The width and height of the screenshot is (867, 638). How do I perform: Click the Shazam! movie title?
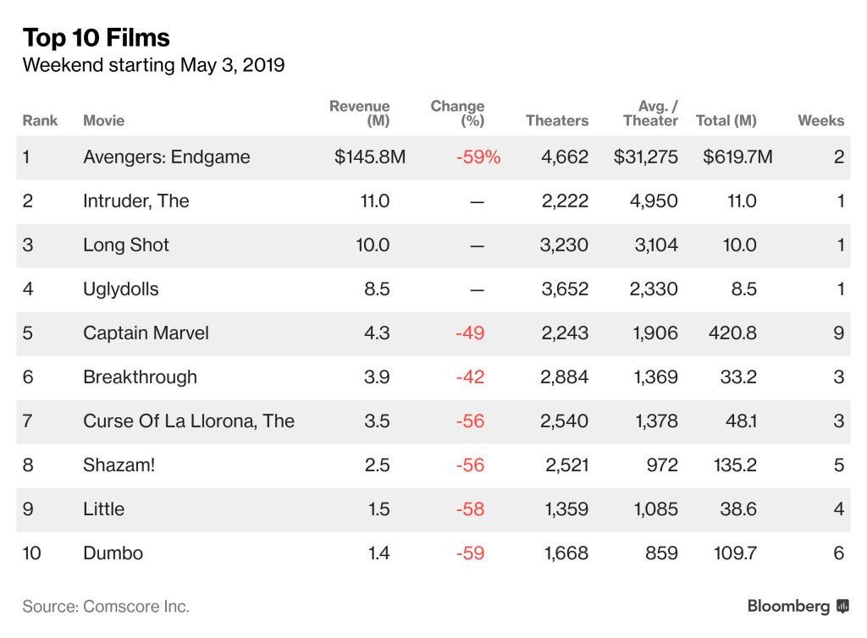119,465
